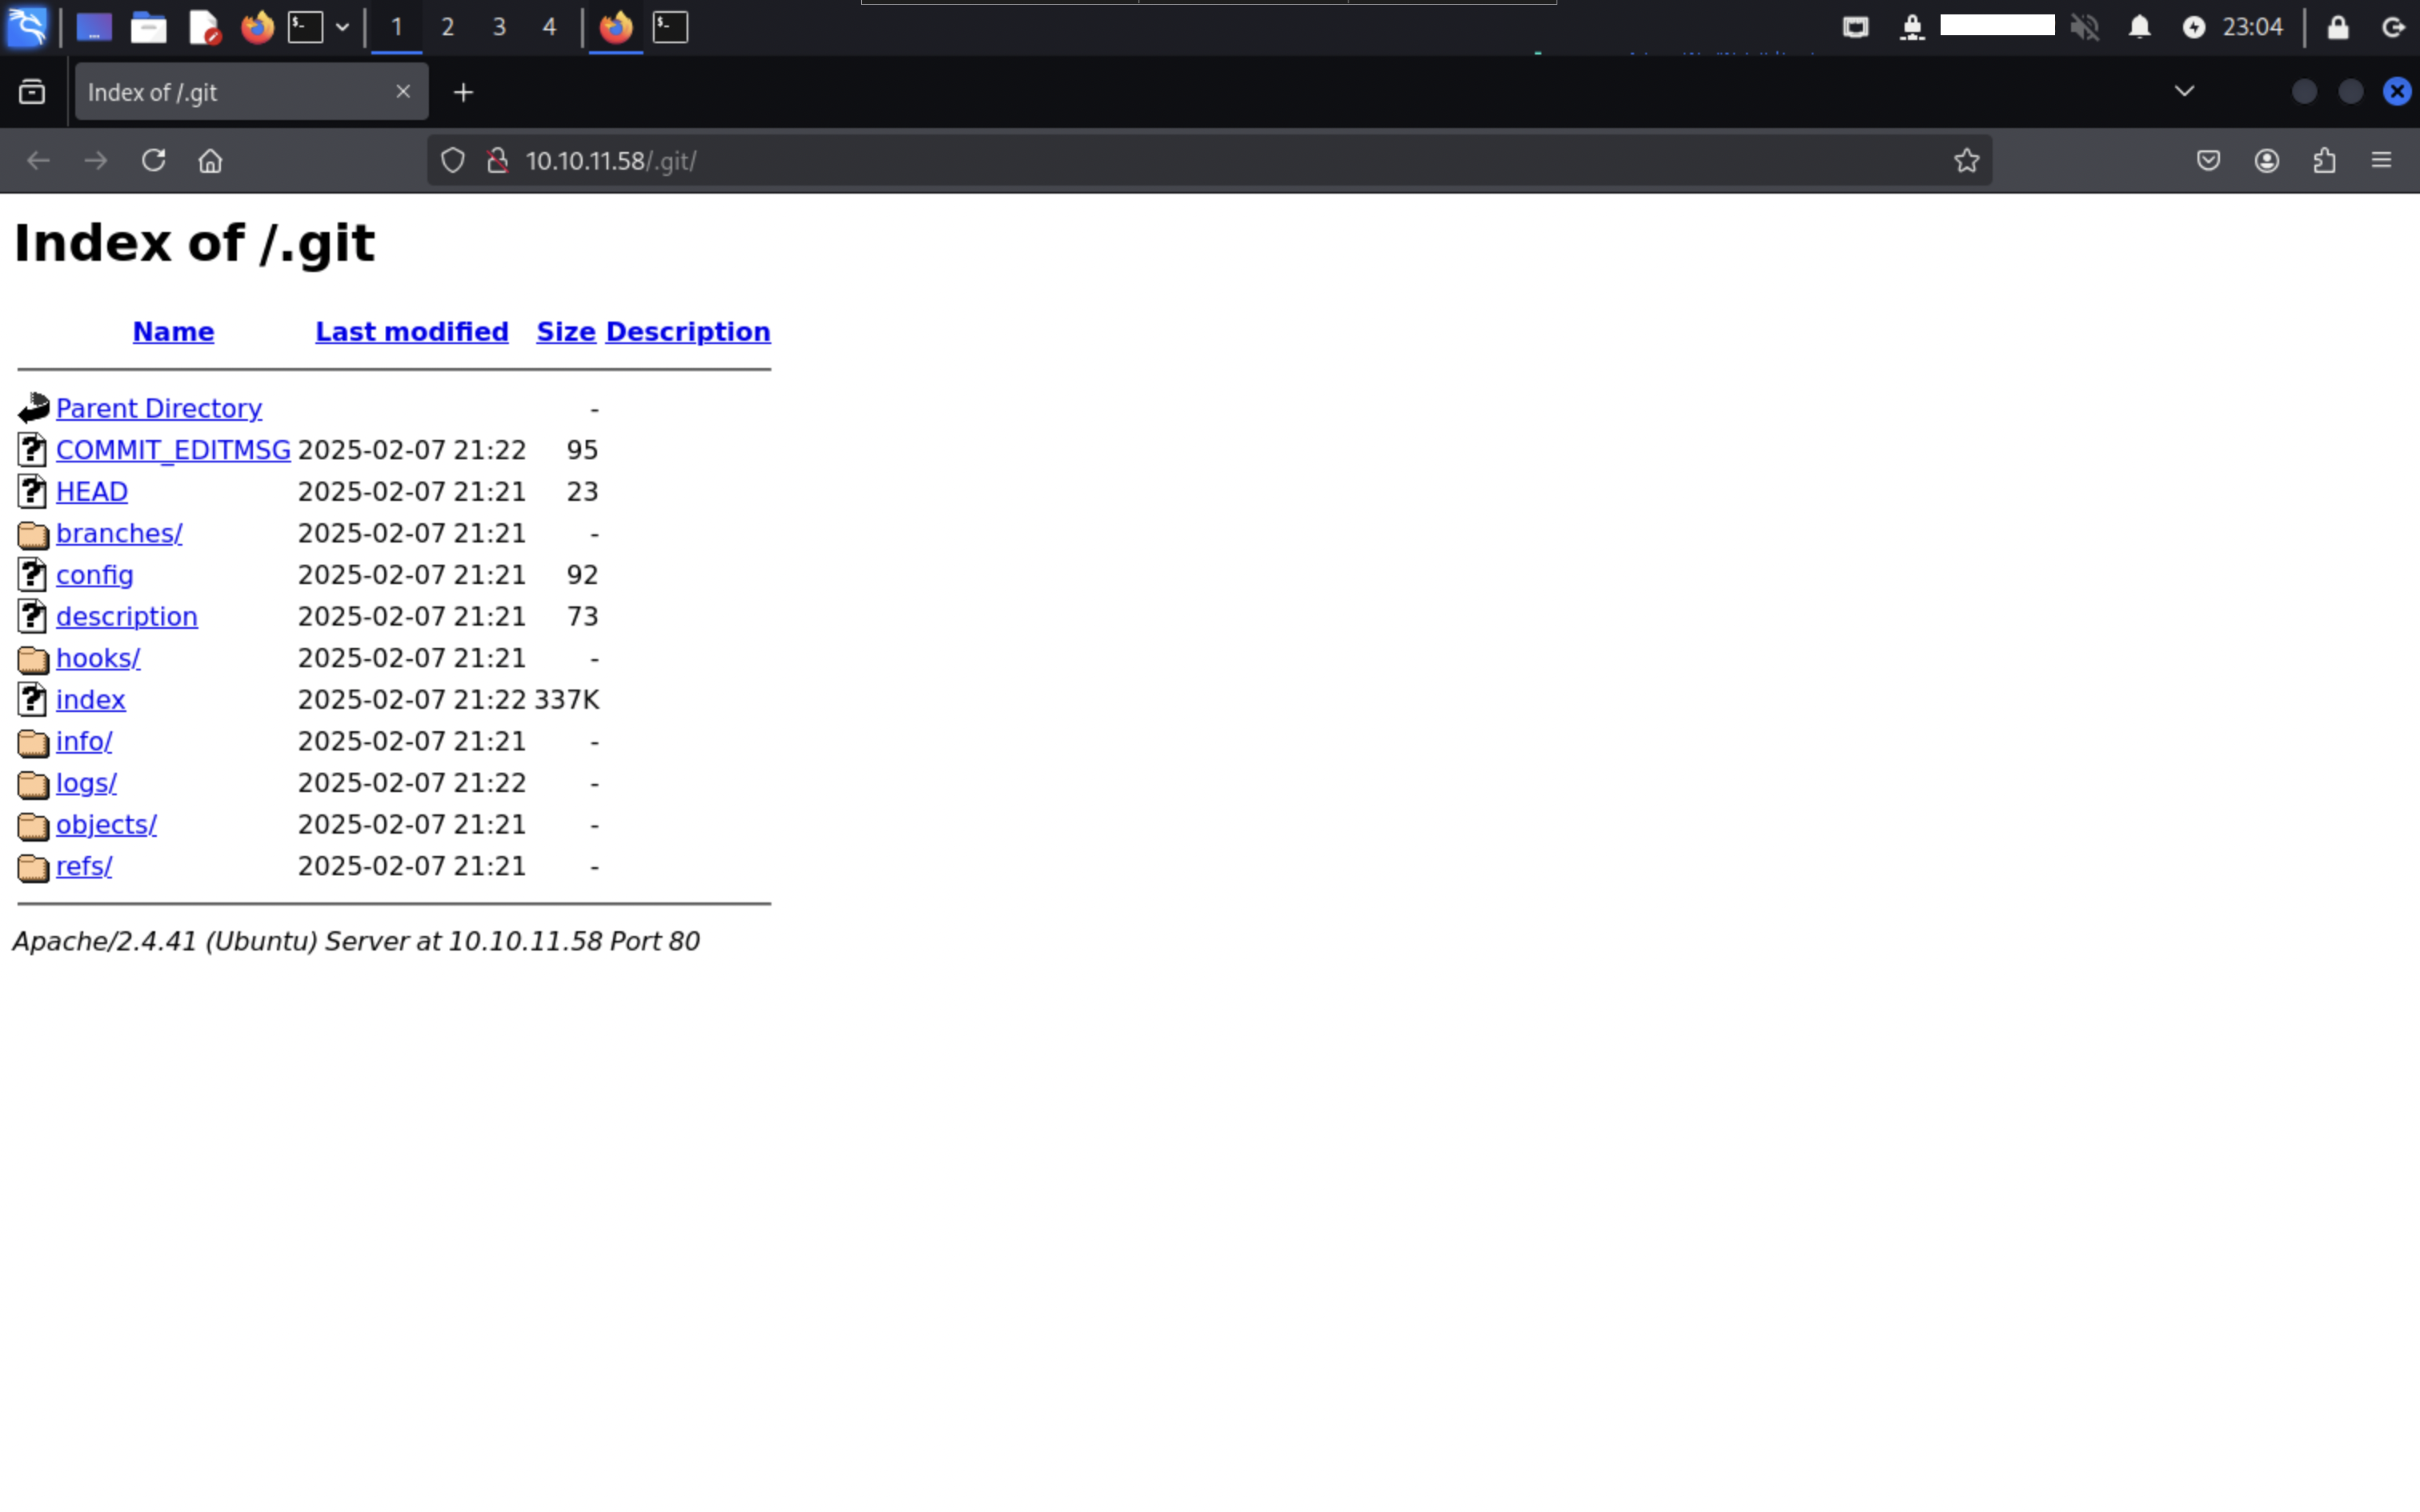The height and width of the screenshot is (1512, 2420).
Task: Reload the current page
Action: coord(153,160)
